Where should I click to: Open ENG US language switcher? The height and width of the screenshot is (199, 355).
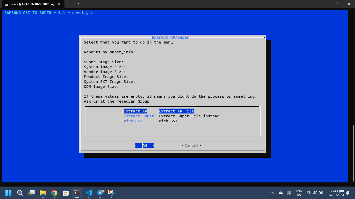(x=299, y=193)
